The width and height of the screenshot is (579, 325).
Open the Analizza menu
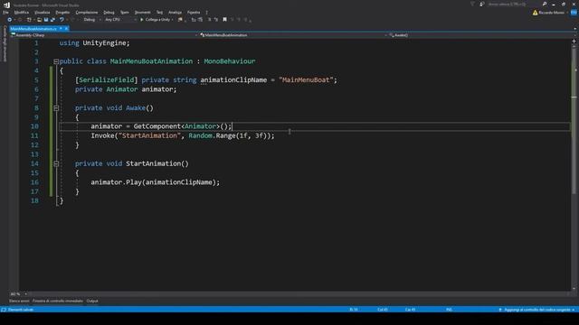[175, 13]
